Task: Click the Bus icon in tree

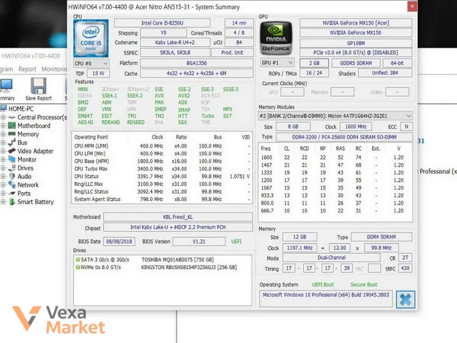Action: 11,142
